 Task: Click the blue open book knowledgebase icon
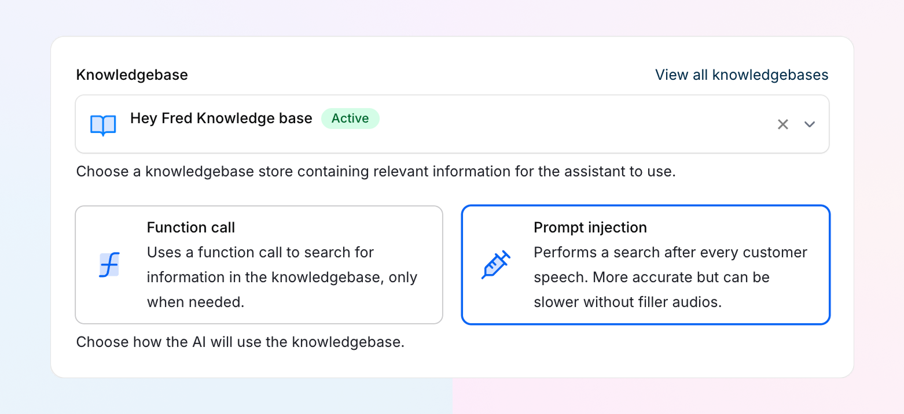[x=102, y=124]
